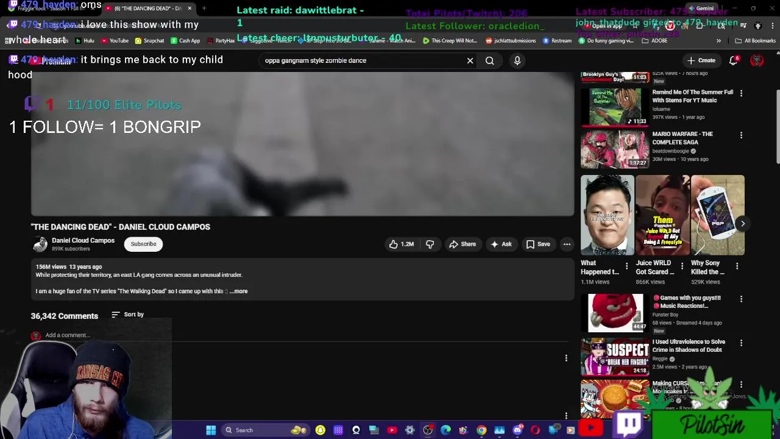Dislike the video with thumbs-down
Image resolution: width=780 pixels, height=439 pixels.
pos(430,244)
